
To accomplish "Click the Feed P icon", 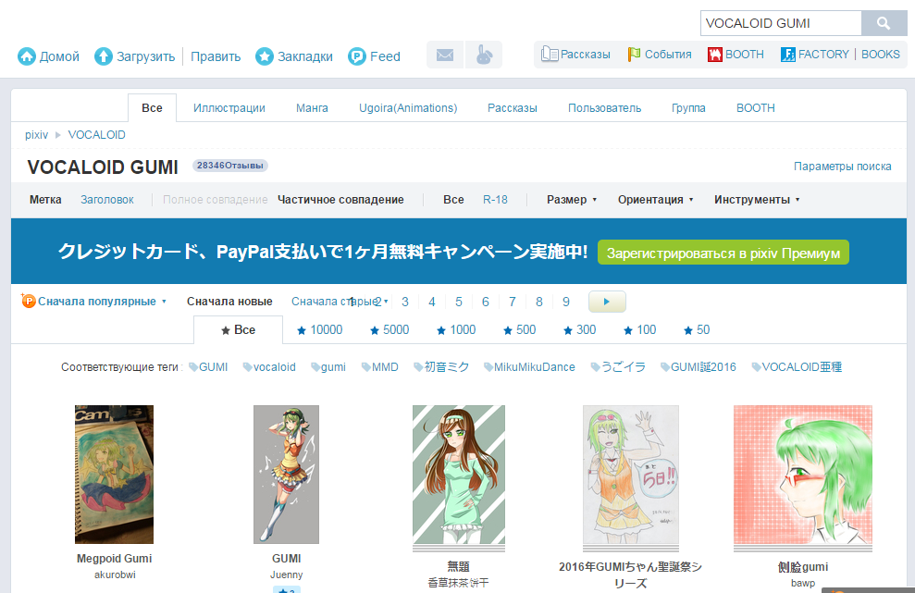I will pos(356,56).
